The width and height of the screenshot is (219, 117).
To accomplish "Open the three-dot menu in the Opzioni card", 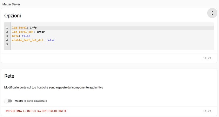I will pyautogui.click(x=212, y=13).
